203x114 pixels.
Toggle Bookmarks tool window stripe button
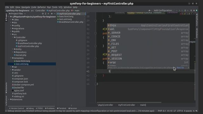6,88
